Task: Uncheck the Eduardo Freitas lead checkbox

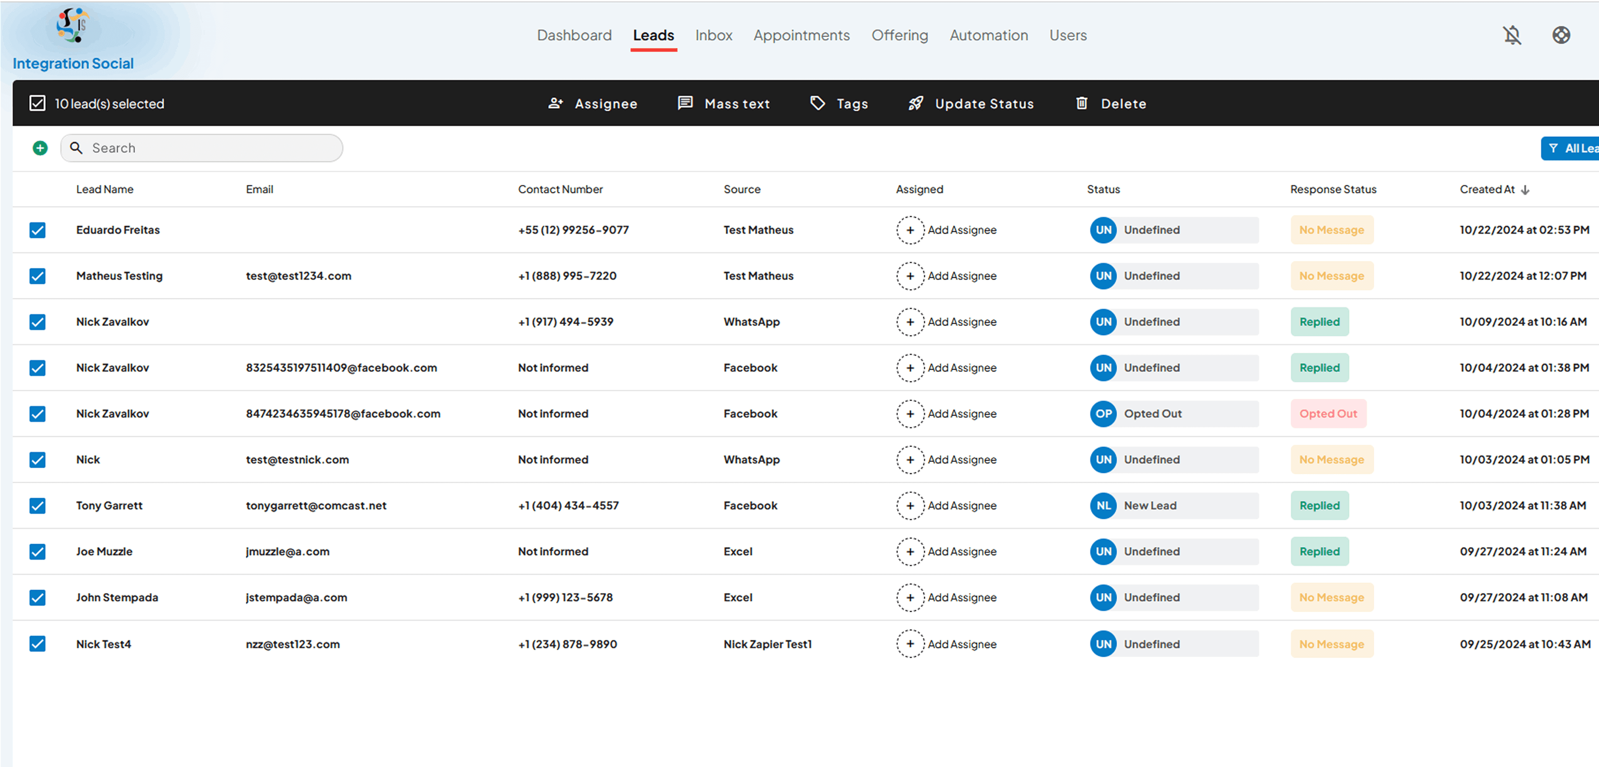Action: click(37, 230)
